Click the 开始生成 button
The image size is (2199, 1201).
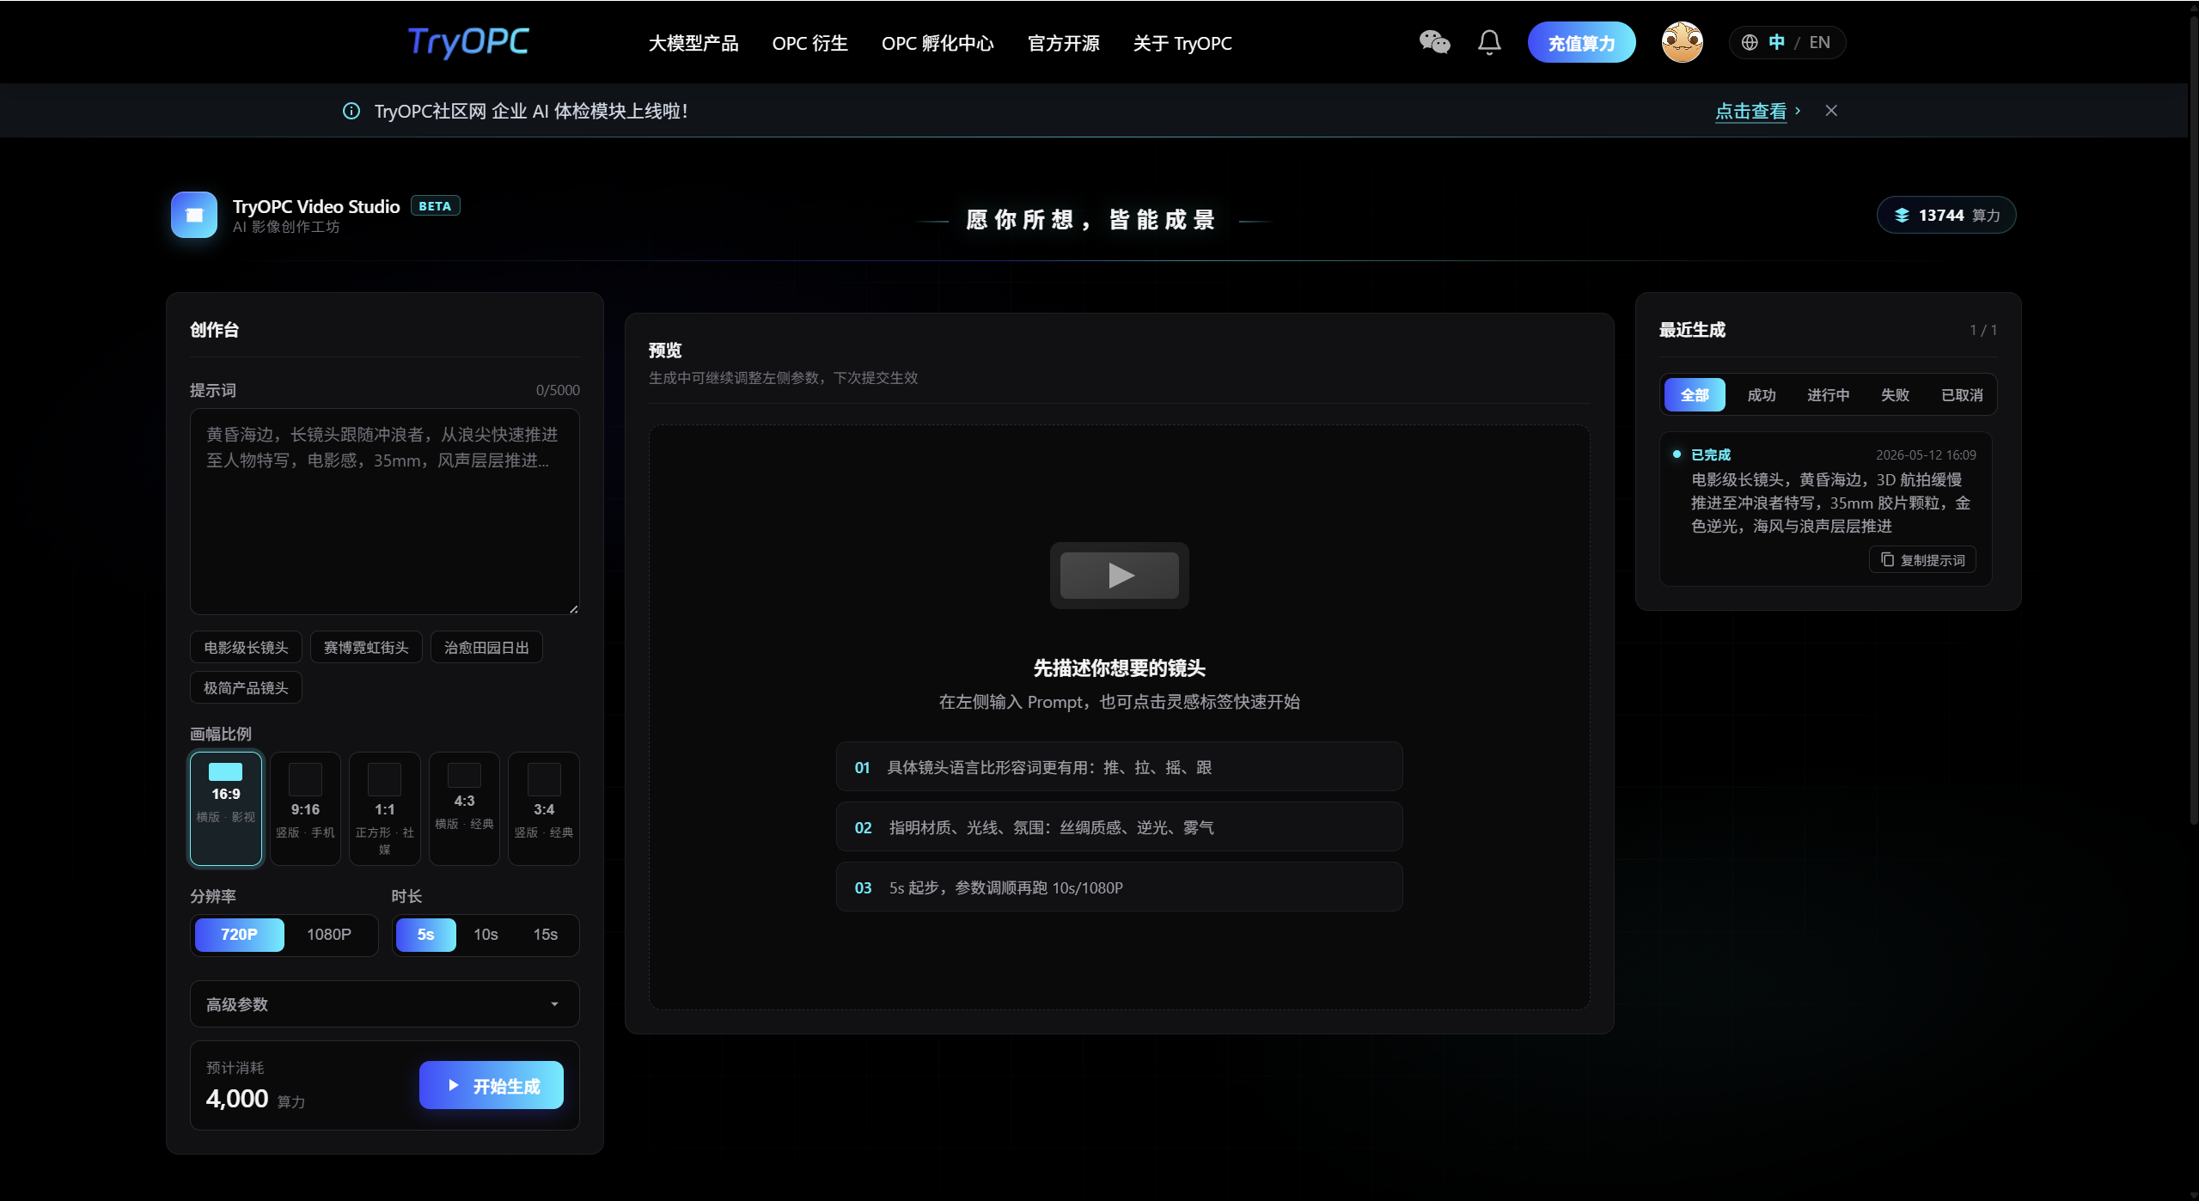click(491, 1085)
